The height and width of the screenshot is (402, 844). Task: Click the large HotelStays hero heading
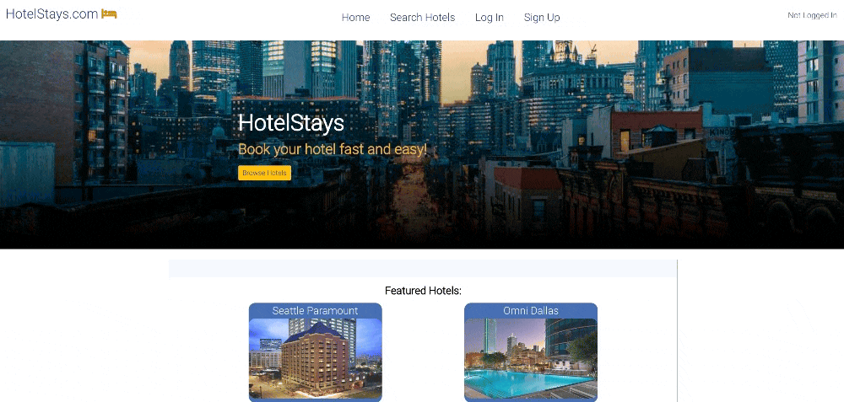[291, 123]
